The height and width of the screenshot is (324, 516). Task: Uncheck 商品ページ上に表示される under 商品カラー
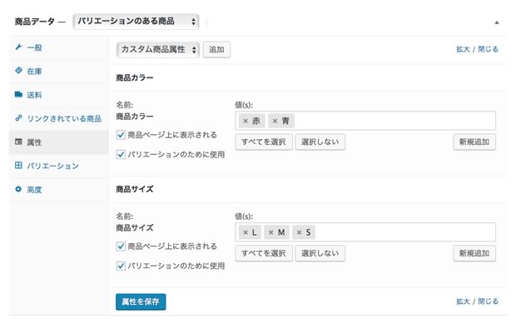tap(121, 135)
